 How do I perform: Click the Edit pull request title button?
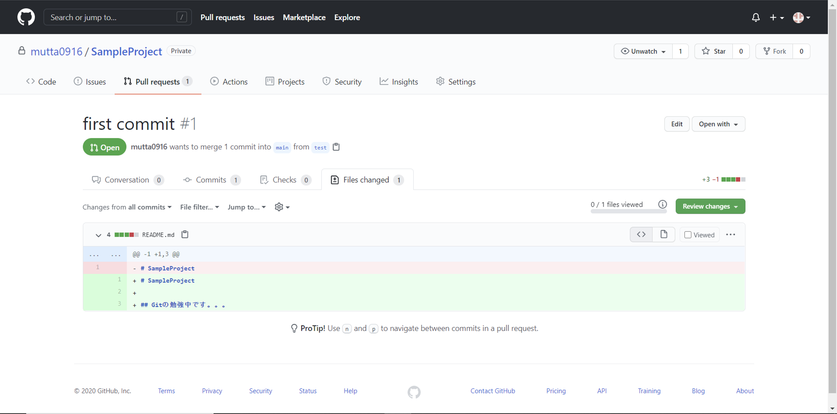tap(677, 124)
